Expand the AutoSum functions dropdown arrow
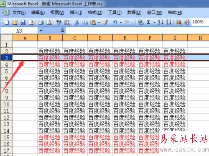The image size is (209, 156). (154, 22)
